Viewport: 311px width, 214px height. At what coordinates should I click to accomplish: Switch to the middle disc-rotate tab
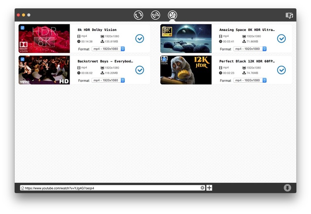pyautogui.click(x=155, y=15)
